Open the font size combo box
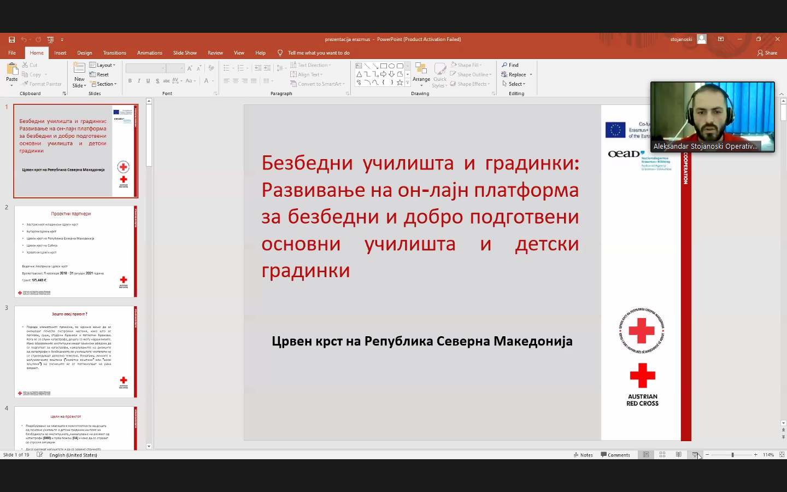The height and width of the screenshot is (492, 787). pyautogui.click(x=175, y=68)
